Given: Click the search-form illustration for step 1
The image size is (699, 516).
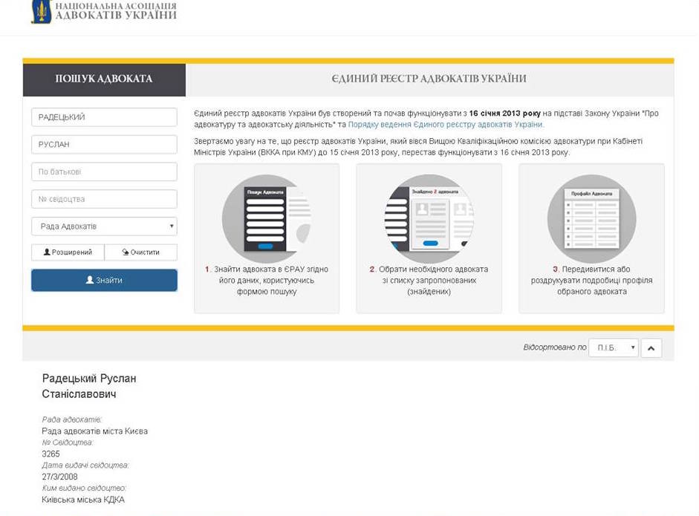Looking at the screenshot, I should click(x=266, y=218).
